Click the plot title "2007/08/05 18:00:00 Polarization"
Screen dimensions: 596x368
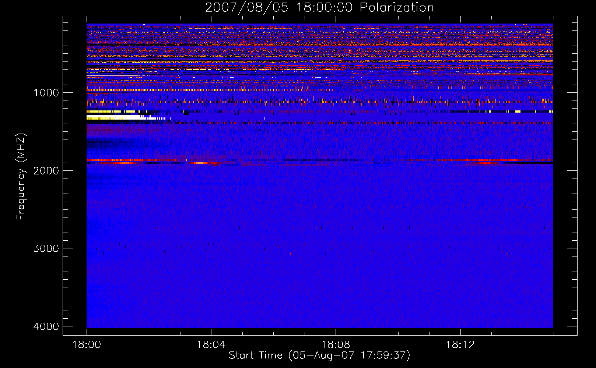coord(319,8)
